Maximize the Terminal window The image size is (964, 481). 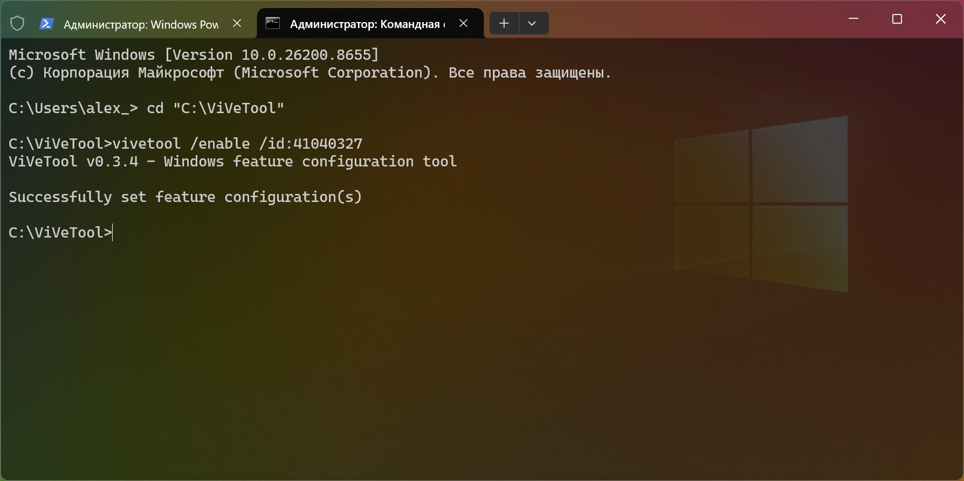[897, 19]
